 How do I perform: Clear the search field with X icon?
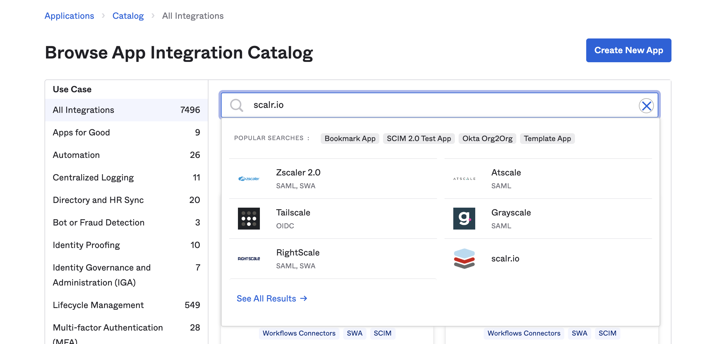point(646,106)
